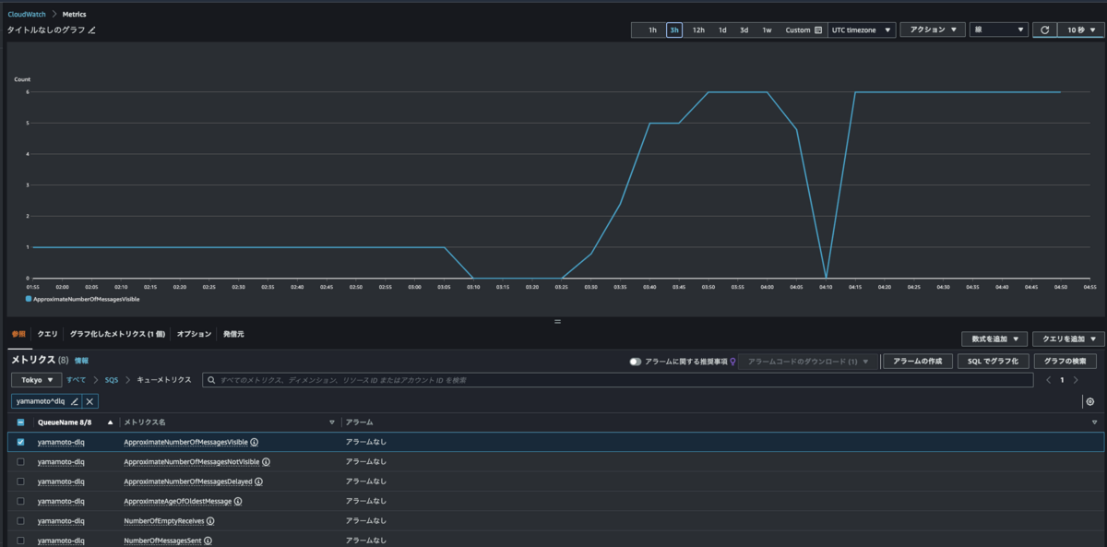
Task: Switch to the 参照 tab
Action: pyautogui.click(x=18, y=334)
